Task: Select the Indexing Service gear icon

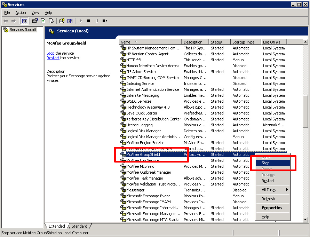Action: [x=123, y=84]
